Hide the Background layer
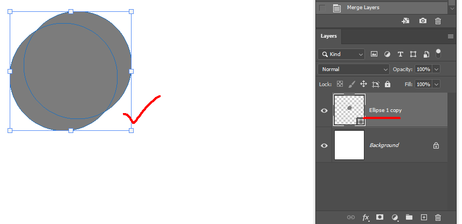The image size is (462, 224). tap(324, 146)
